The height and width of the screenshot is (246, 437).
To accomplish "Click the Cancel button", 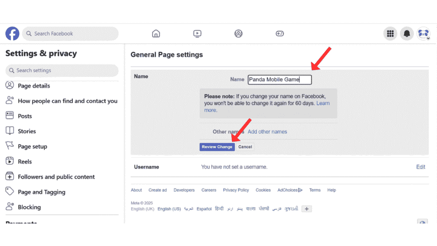I will coord(245,147).
